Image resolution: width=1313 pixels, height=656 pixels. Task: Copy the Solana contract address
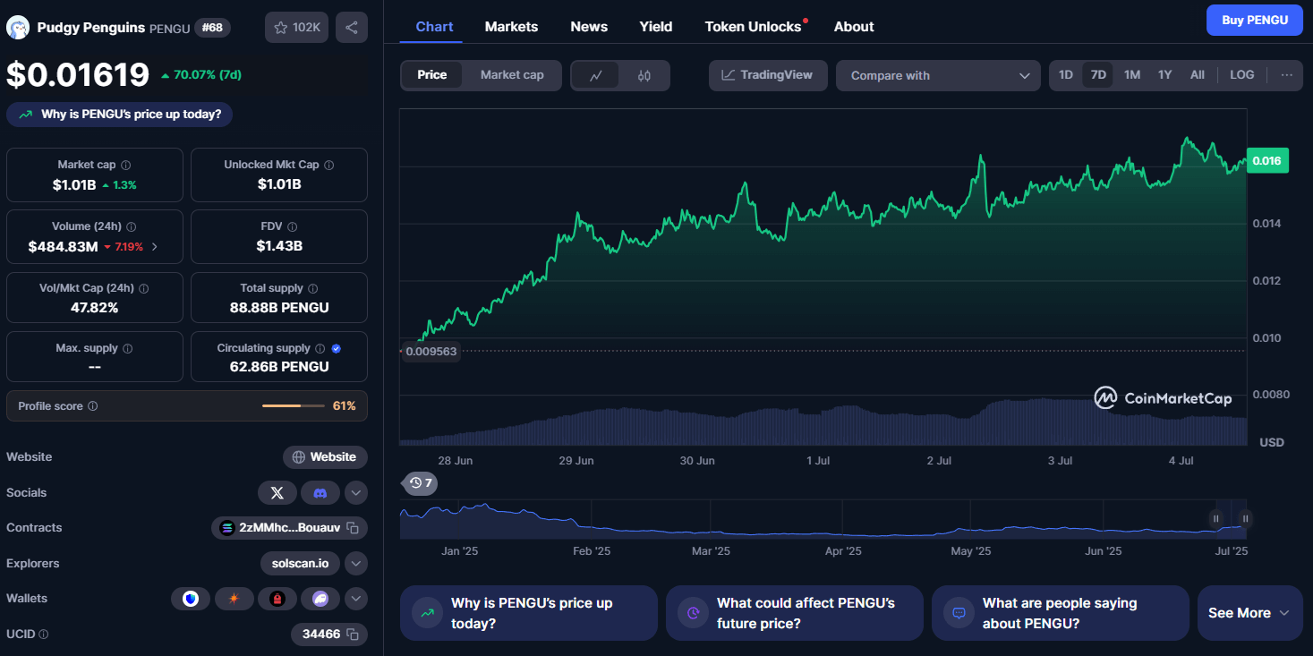(353, 528)
